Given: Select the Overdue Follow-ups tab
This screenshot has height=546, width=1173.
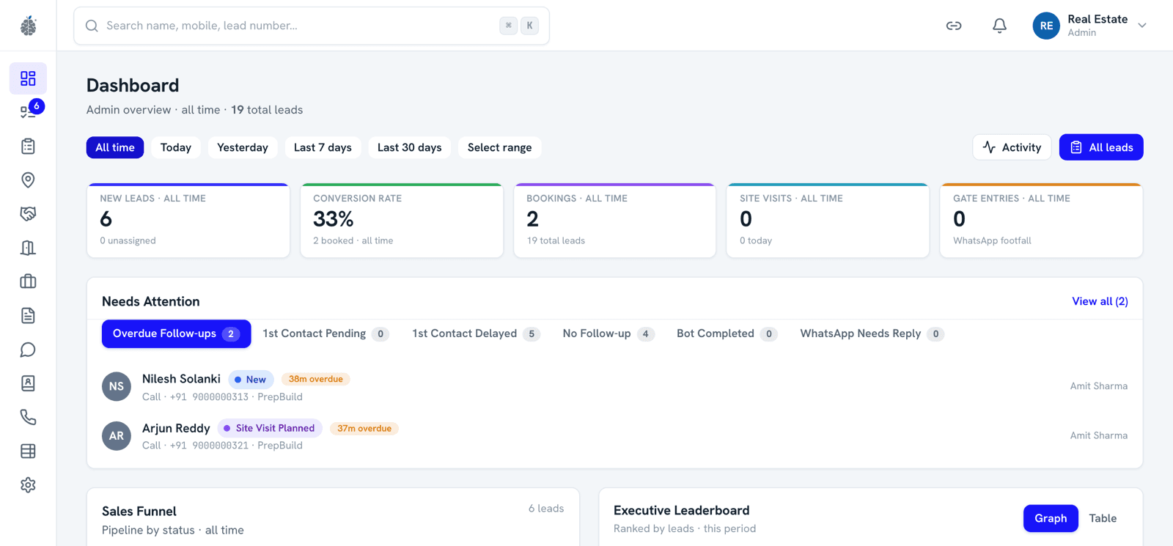Looking at the screenshot, I should (x=176, y=333).
